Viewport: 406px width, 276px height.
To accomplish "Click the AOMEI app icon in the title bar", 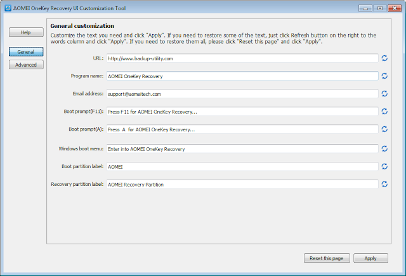I will 8,8.
